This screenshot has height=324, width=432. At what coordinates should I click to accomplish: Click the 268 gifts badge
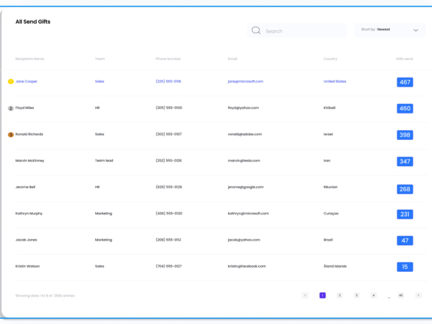pos(405,189)
